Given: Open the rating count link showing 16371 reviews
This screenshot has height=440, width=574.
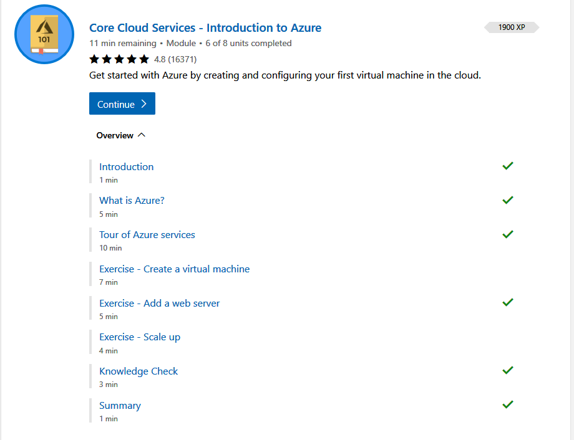Looking at the screenshot, I should click(182, 59).
